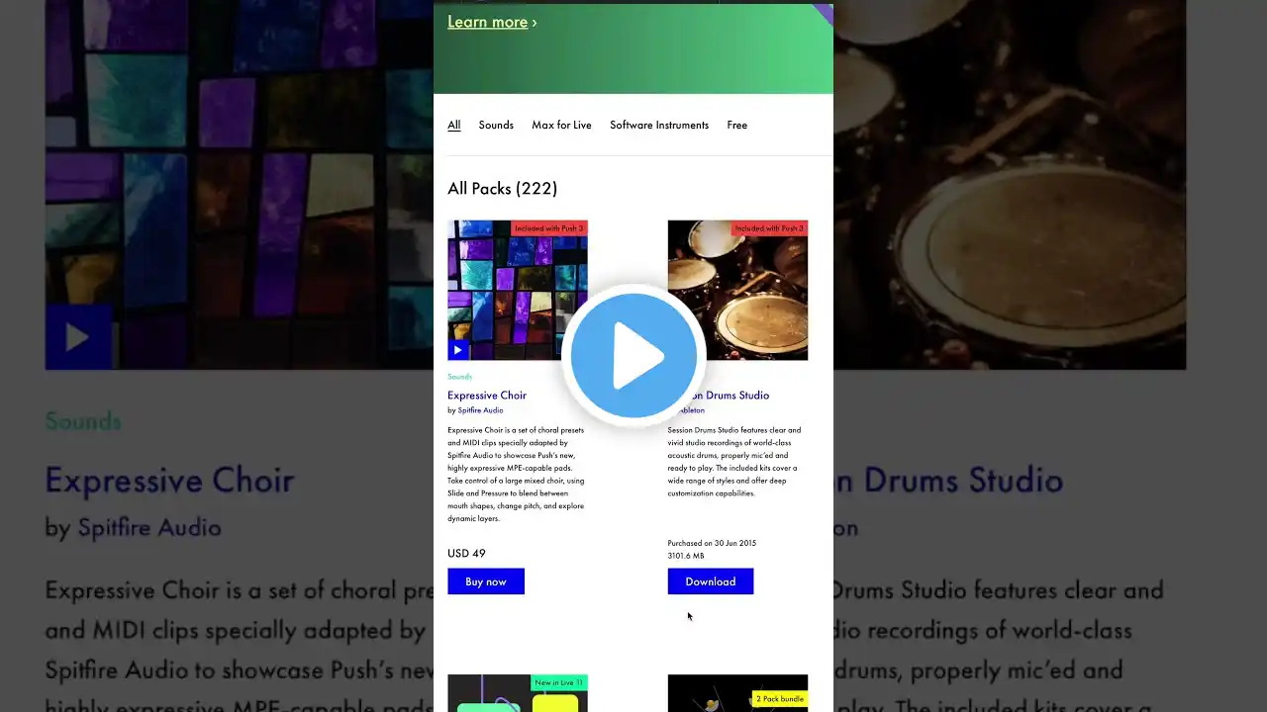The width and height of the screenshot is (1267, 712).
Task: Buy Expressive Choir with Buy now button
Action: (486, 581)
